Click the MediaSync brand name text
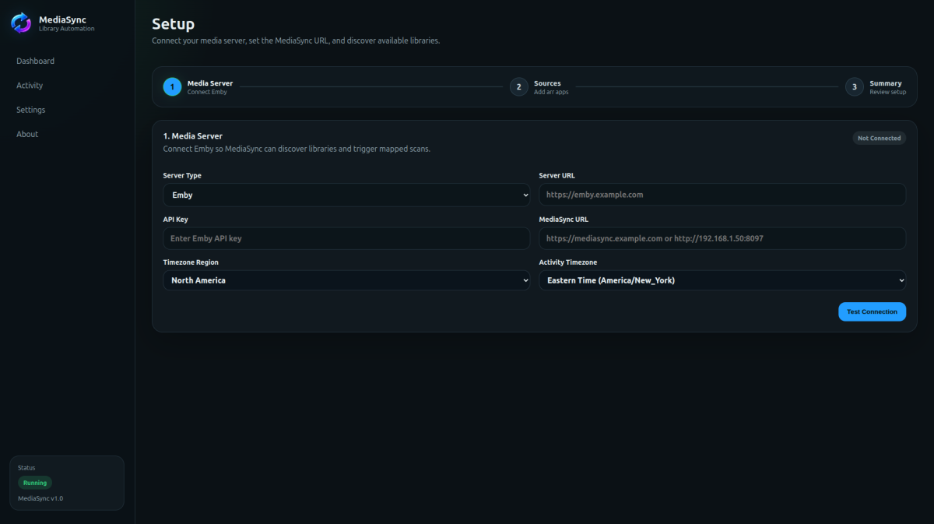 click(x=62, y=19)
